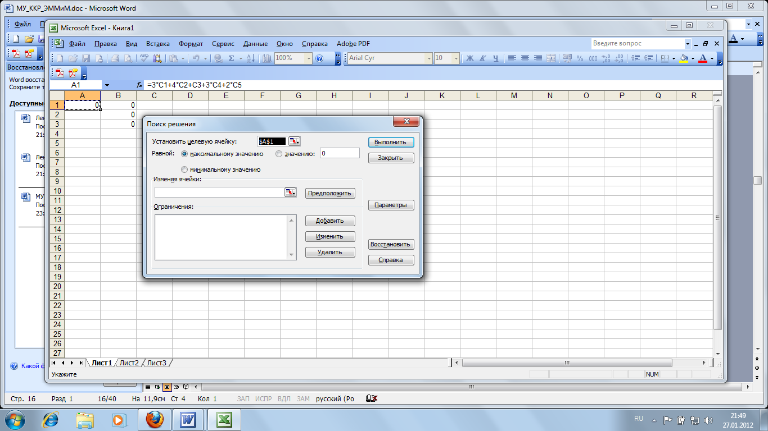Click the значению value field showing 0

340,153
